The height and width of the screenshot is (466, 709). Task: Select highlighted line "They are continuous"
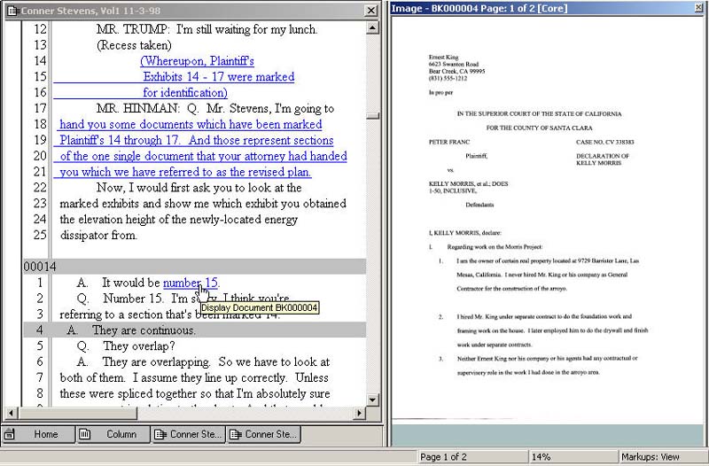144,330
